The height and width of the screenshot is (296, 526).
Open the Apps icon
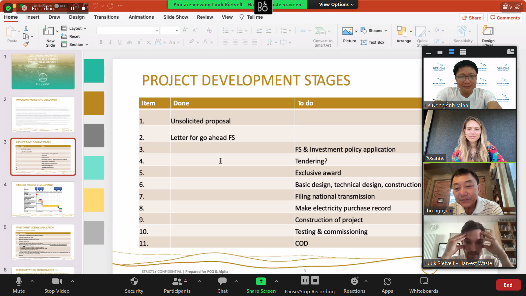(x=387, y=282)
